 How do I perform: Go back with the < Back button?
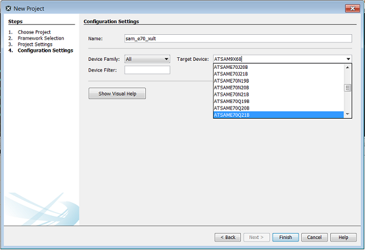pos(228,237)
